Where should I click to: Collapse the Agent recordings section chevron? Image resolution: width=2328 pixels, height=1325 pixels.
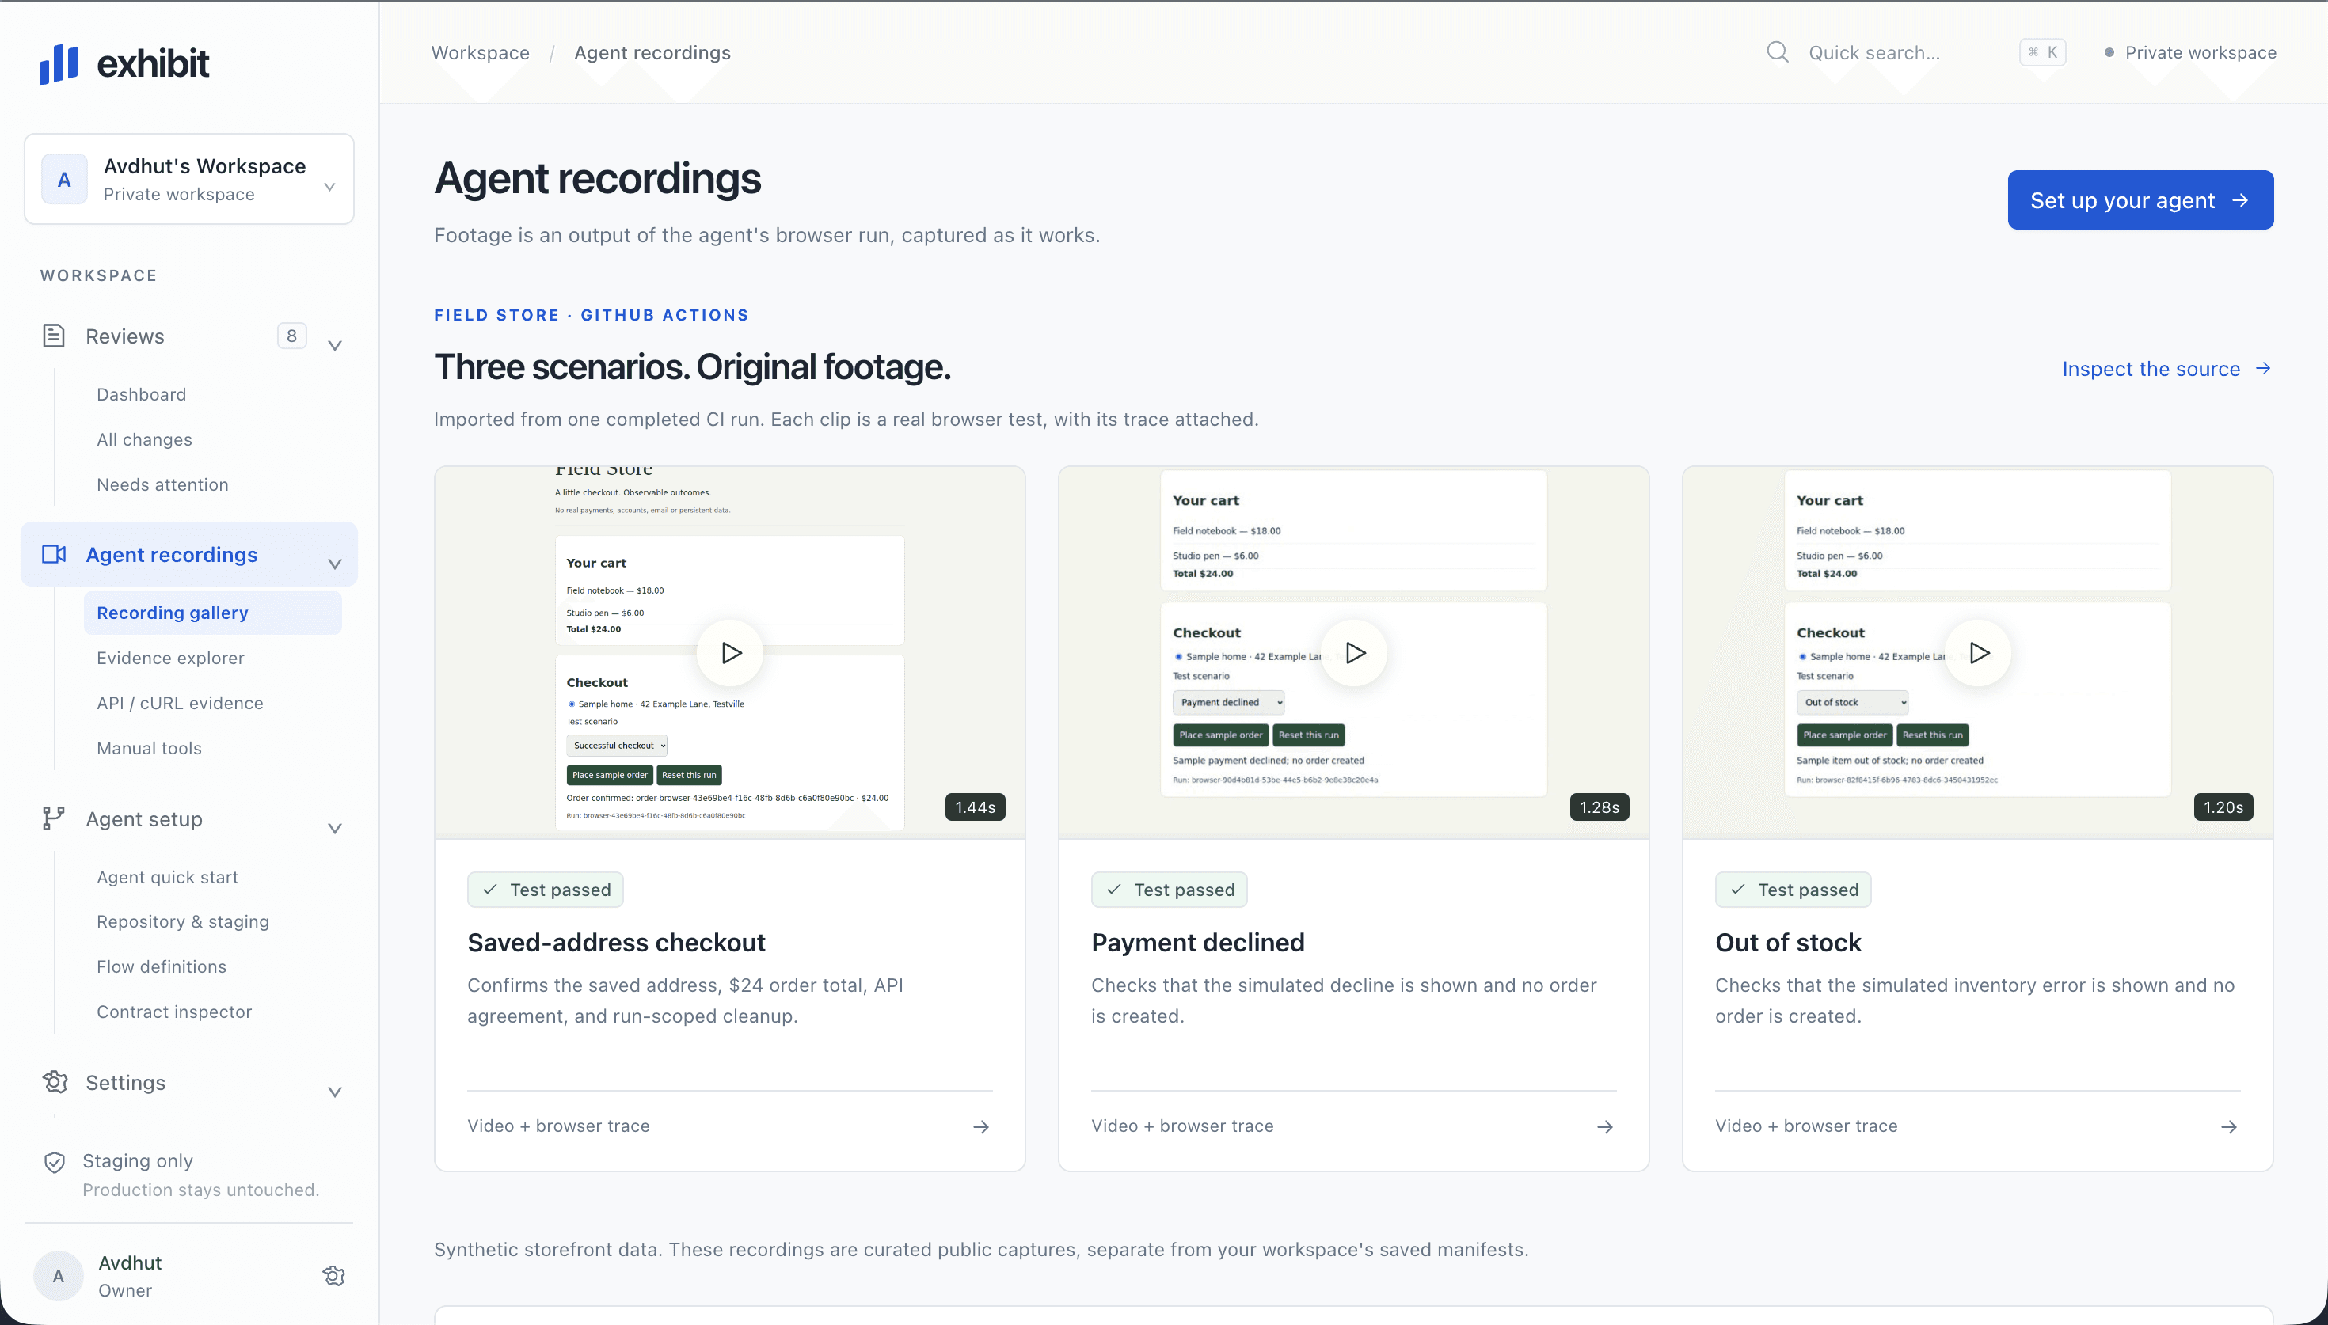335,564
